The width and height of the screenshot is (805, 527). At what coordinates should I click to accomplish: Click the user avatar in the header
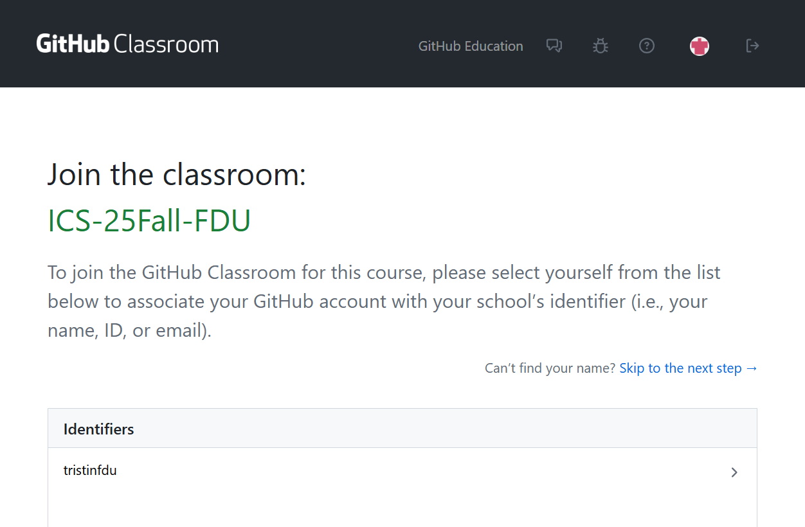(x=700, y=46)
